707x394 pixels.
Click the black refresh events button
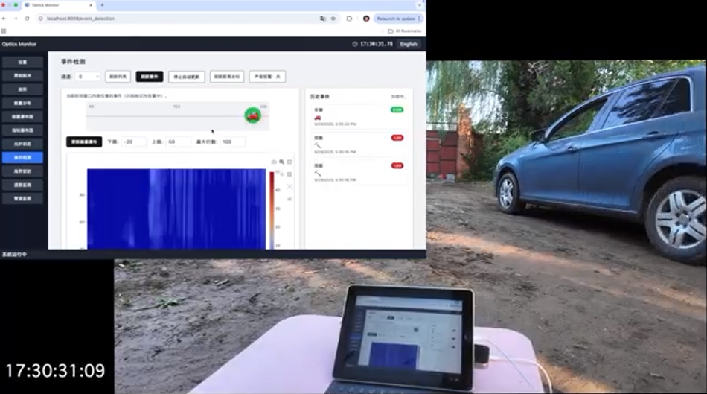point(149,76)
